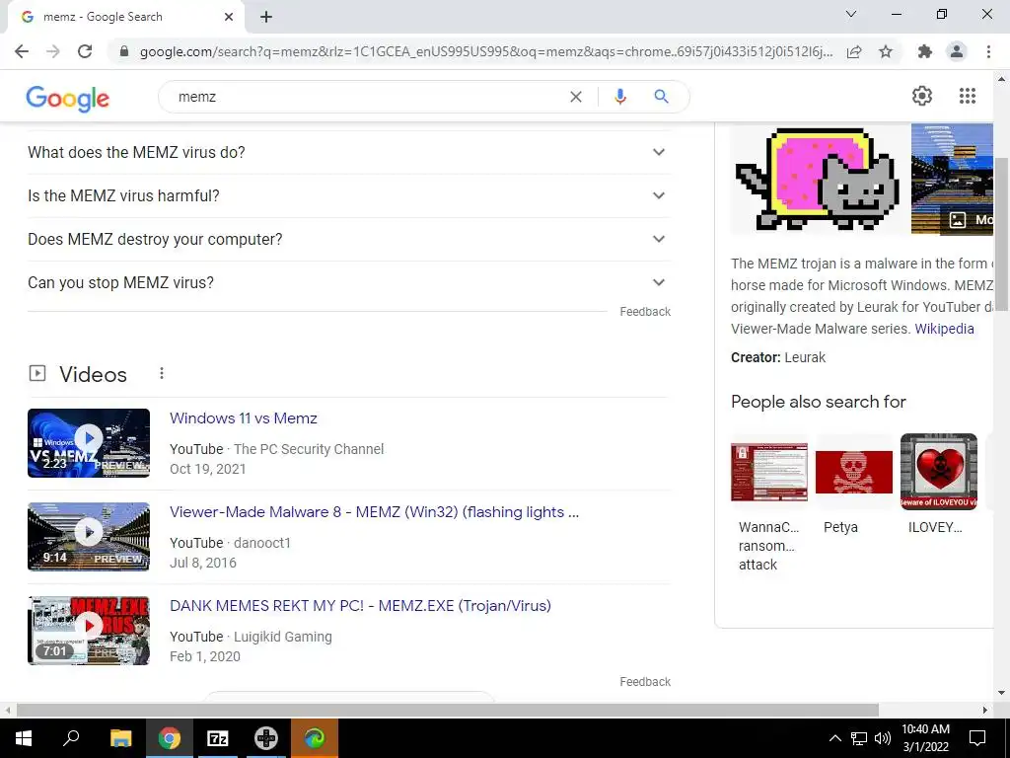
Task: Play the 9:14 danooct1 video thumbnail
Action: click(x=89, y=537)
